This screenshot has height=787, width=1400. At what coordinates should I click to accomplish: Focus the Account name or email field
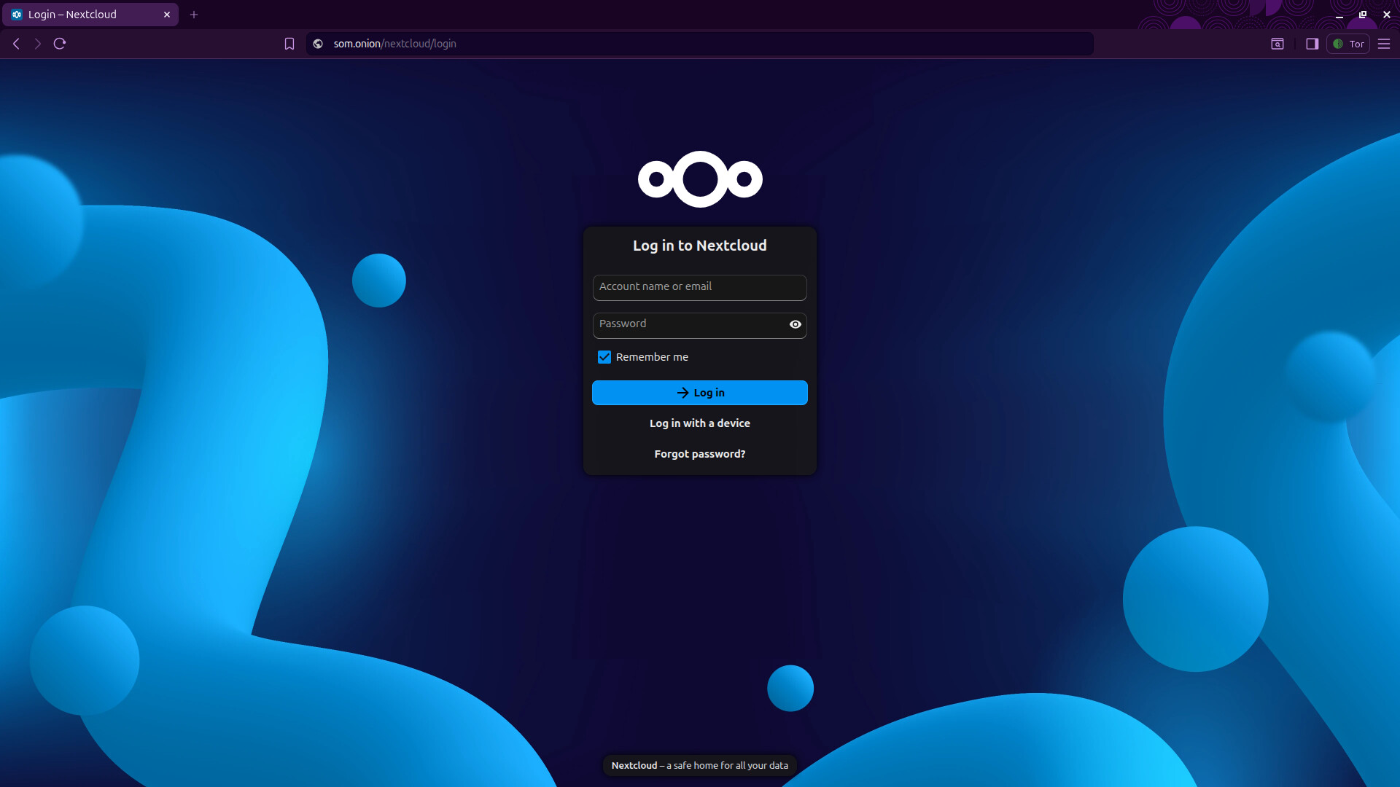pyautogui.click(x=699, y=287)
